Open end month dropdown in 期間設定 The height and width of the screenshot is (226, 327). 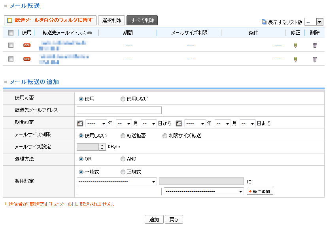click(x=223, y=123)
